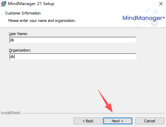Click the Customer Information heading

pos(23,13)
